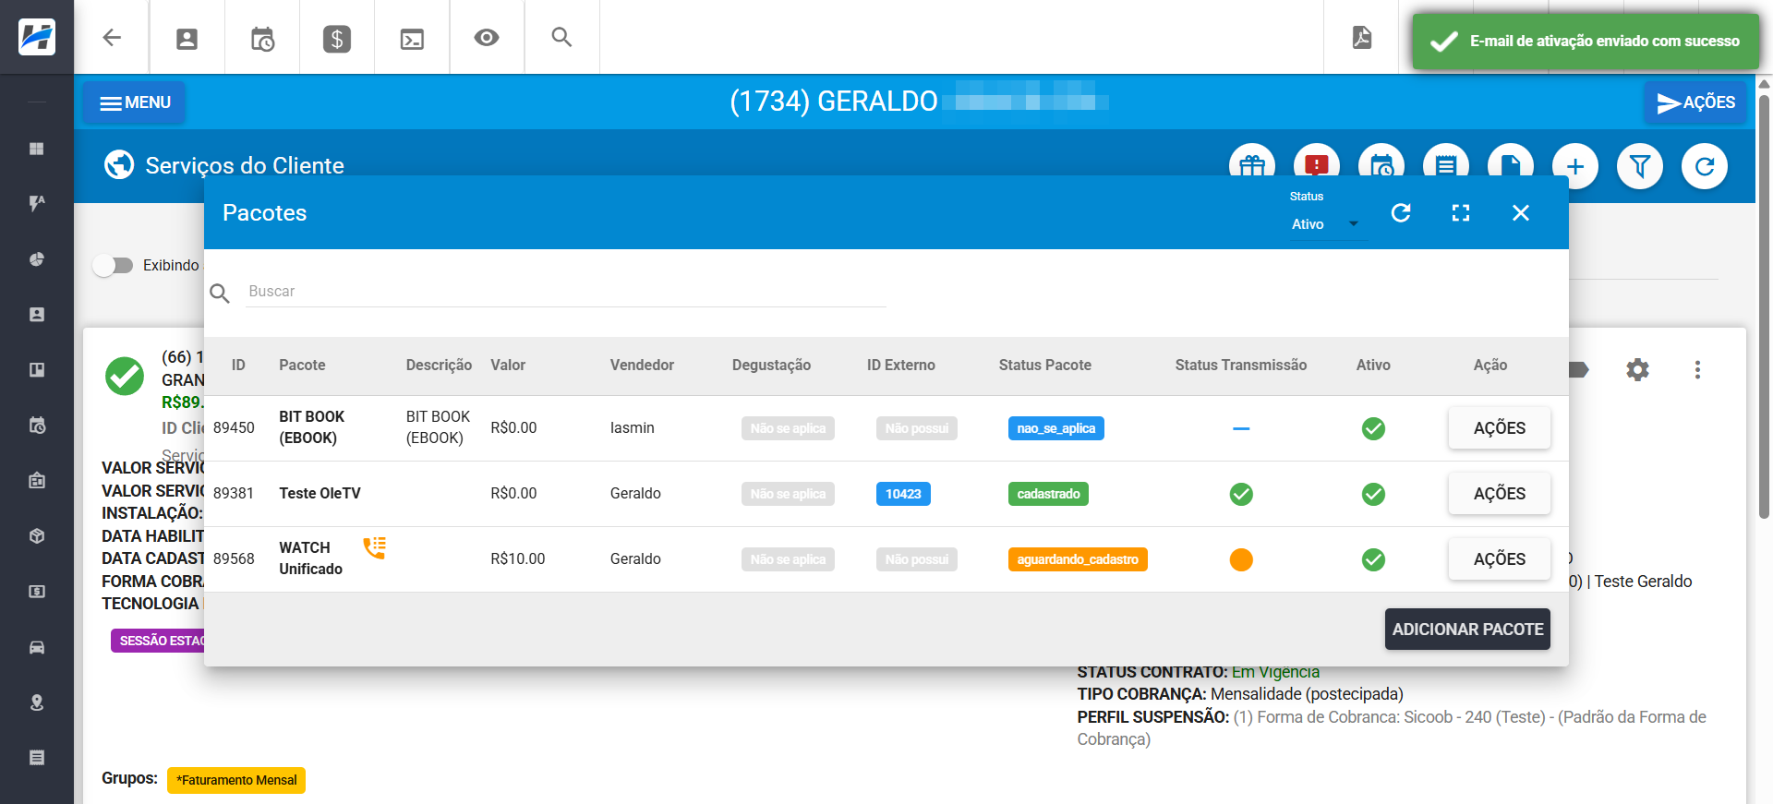The image size is (1773, 804).
Task: Open the pie chart sidebar icon
Action: (x=37, y=259)
